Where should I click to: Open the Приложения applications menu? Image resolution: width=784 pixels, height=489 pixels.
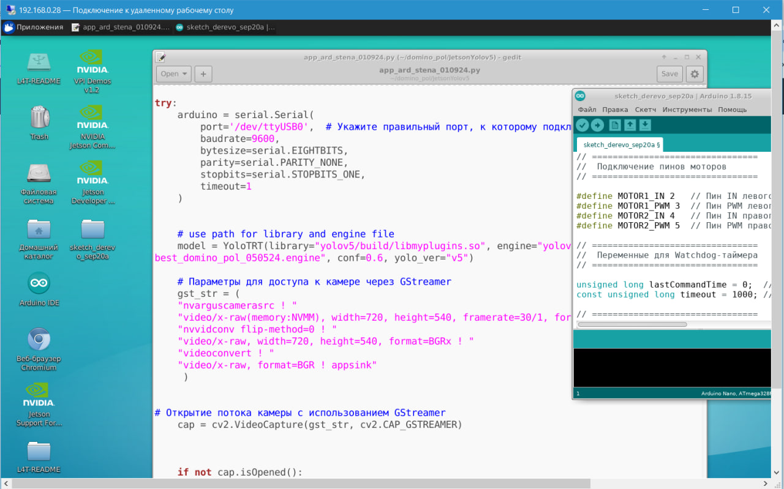[x=34, y=27]
